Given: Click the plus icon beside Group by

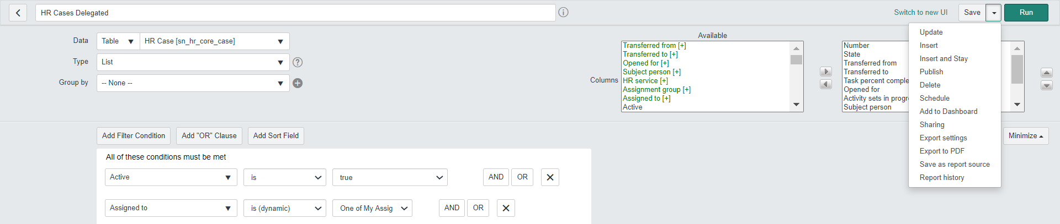Looking at the screenshot, I should click(298, 83).
